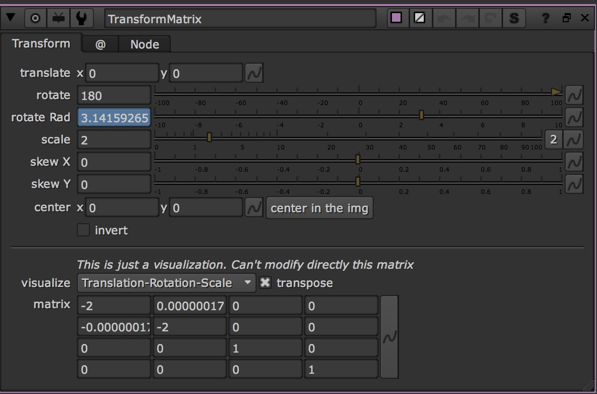
Task: Click the revert icon in header
Action: pos(490,18)
